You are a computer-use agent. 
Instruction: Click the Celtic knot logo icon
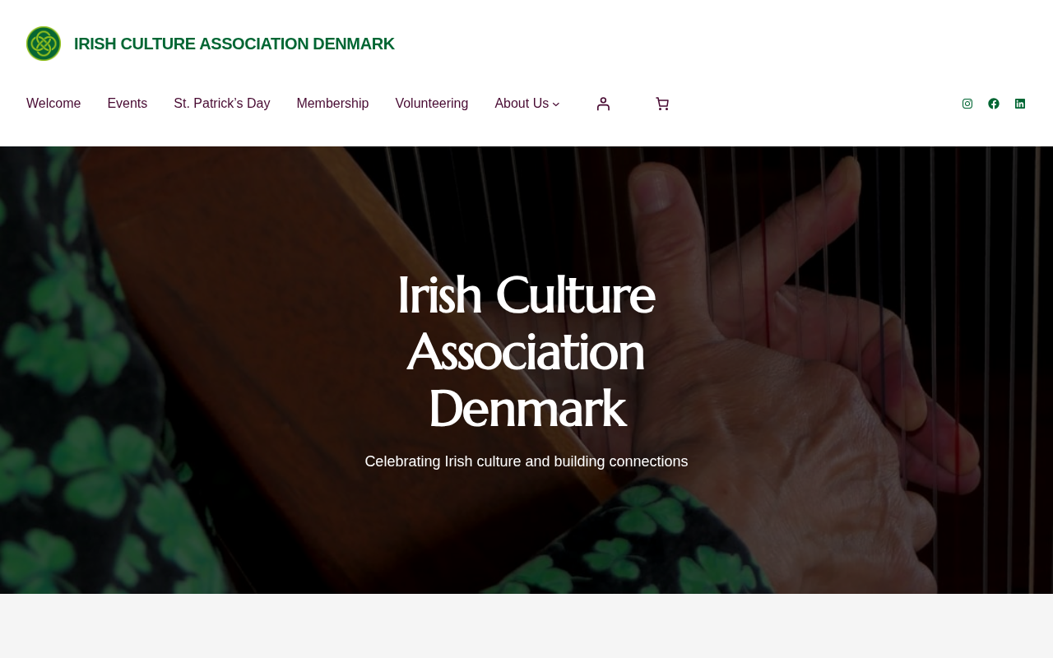click(44, 44)
